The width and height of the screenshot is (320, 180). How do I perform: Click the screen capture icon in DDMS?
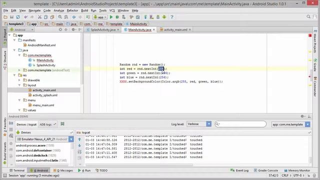click(11, 123)
